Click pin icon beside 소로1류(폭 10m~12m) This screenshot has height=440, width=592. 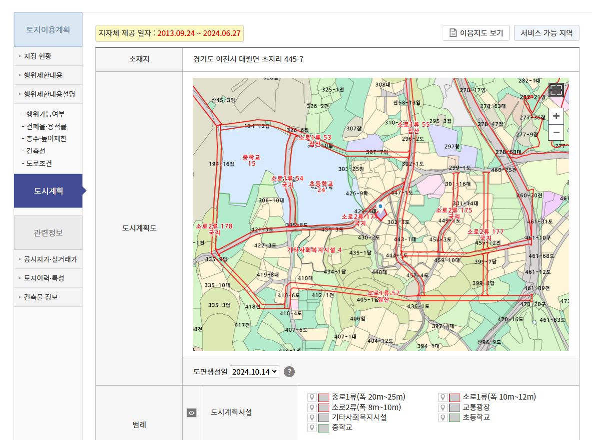[443, 397]
